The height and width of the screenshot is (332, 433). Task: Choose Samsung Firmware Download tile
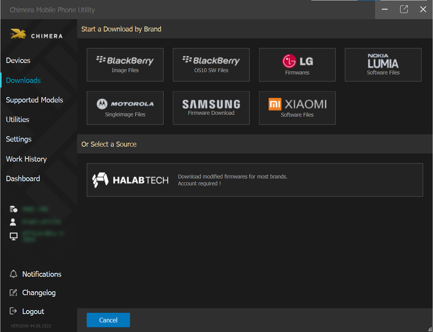point(211,108)
